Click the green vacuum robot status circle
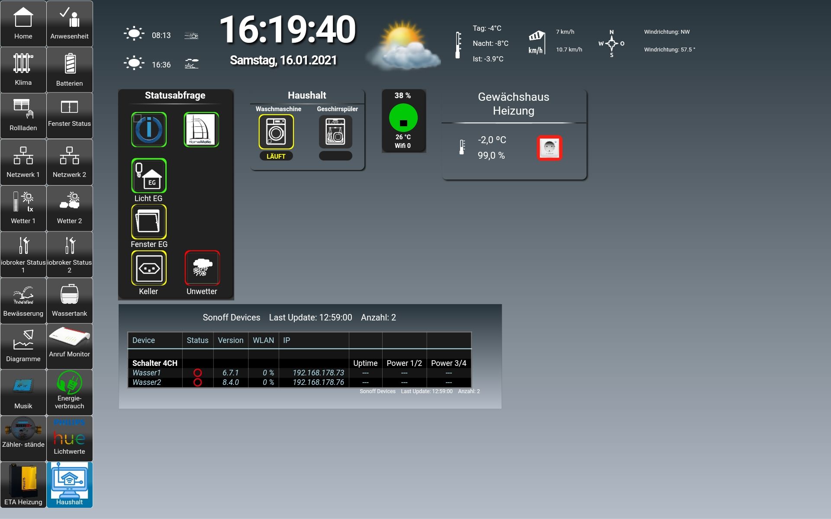This screenshot has height=519, width=831. [x=403, y=118]
